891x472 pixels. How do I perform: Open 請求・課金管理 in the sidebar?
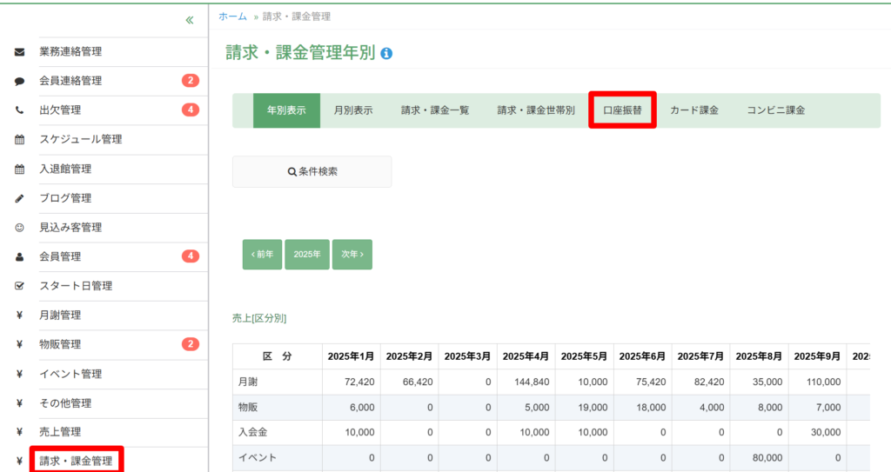pos(76,461)
